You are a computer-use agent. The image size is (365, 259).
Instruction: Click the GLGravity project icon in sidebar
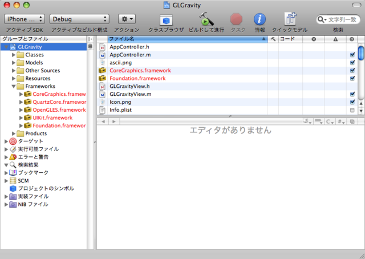[x=13, y=47]
